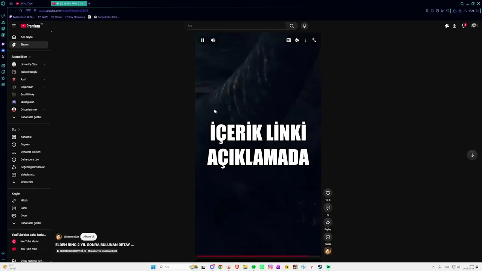Start voice search with the microphone
The height and width of the screenshot is (271, 482).
pyautogui.click(x=304, y=26)
